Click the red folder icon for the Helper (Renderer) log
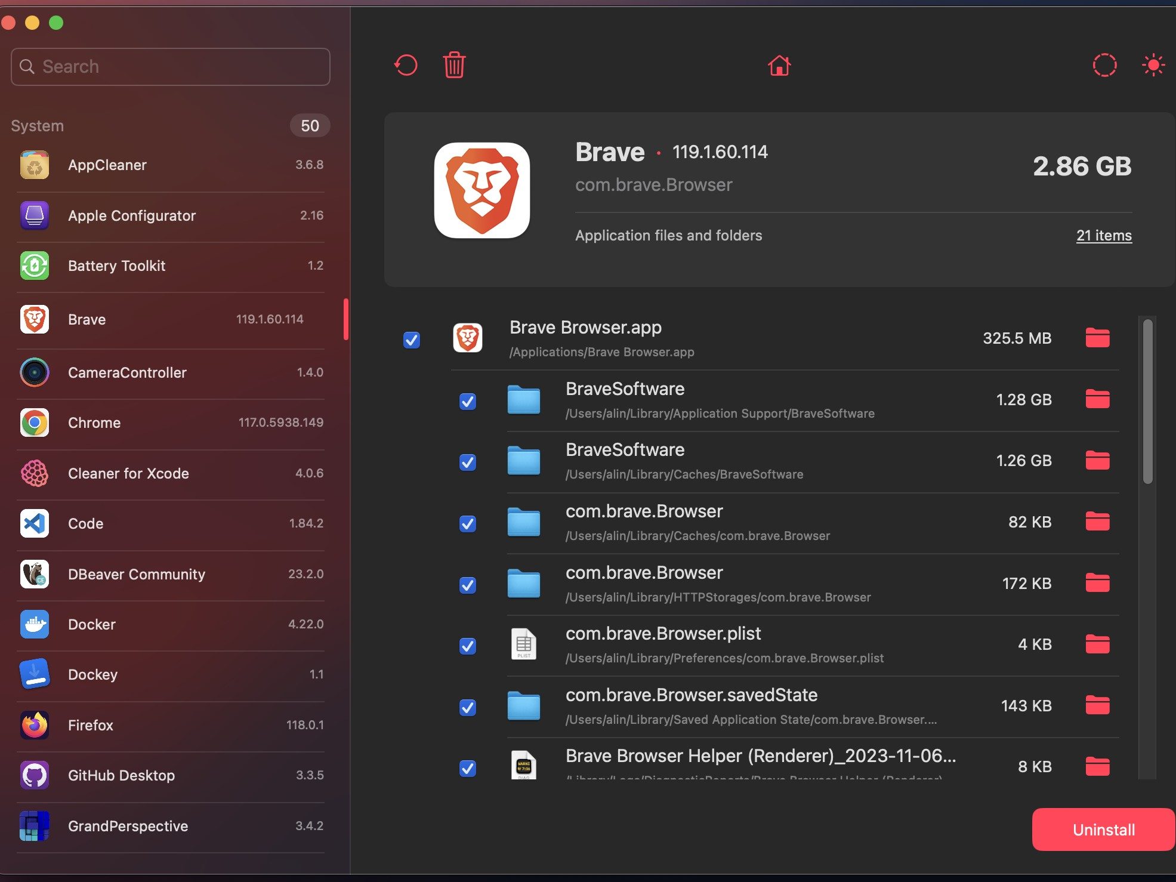 (1097, 766)
